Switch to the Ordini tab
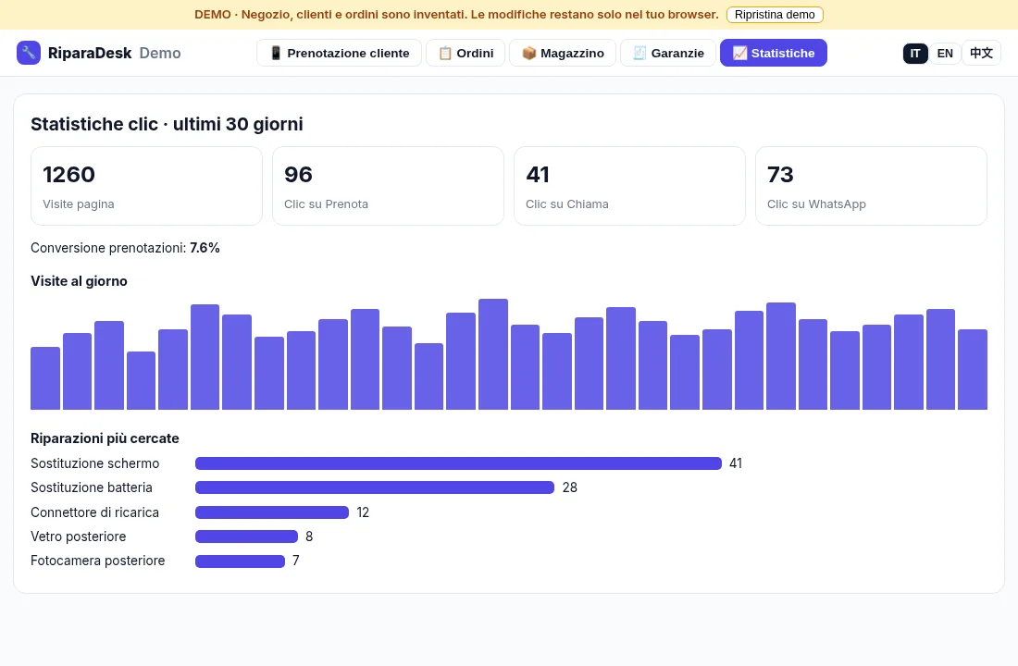This screenshot has height=666, width=1018. click(x=466, y=53)
